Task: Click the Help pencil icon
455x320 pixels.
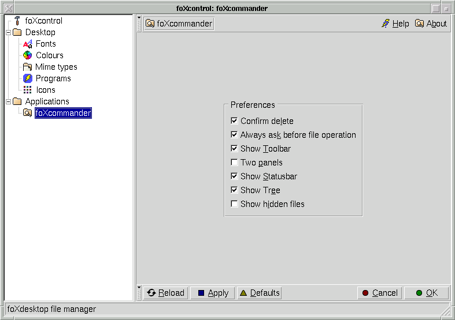Action: click(x=386, y=24)
